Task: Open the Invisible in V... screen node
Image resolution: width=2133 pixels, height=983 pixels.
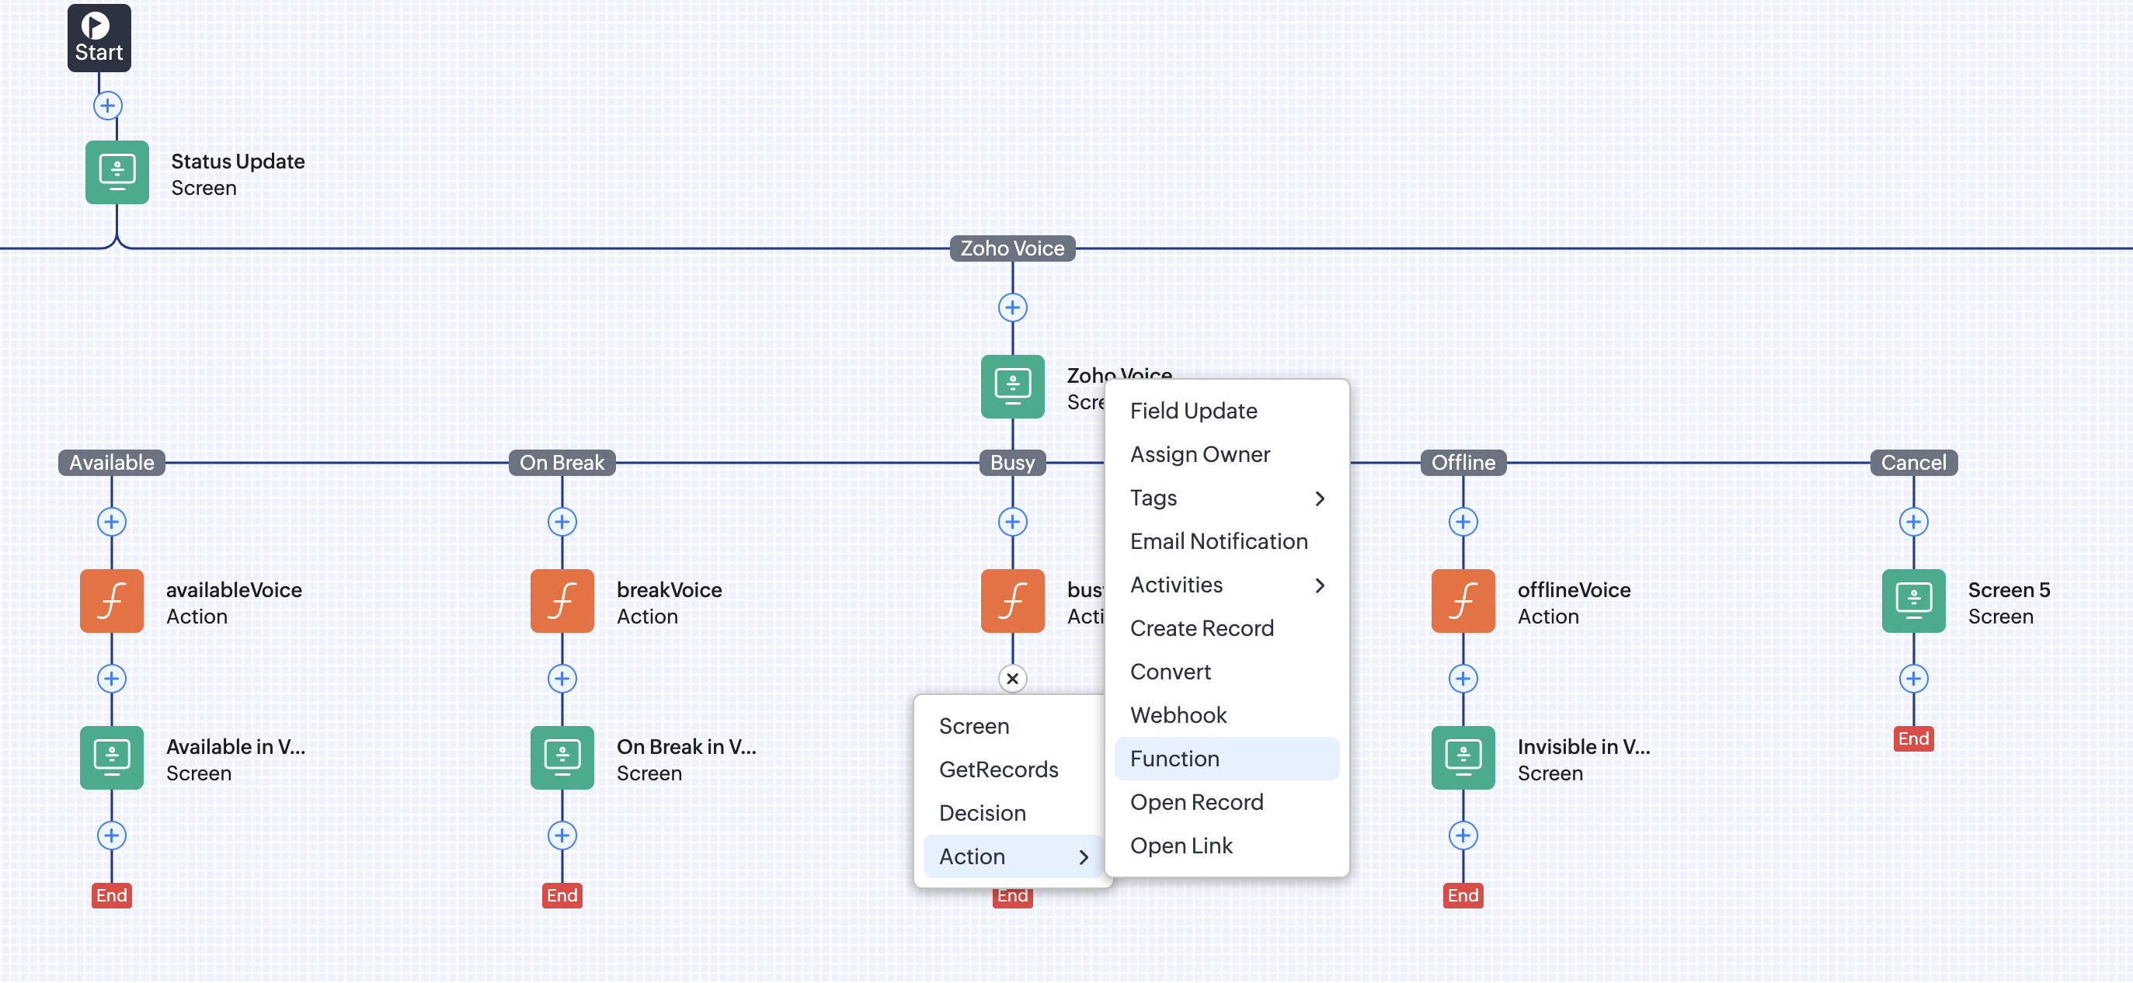Action: click(x=1463, y=757)
